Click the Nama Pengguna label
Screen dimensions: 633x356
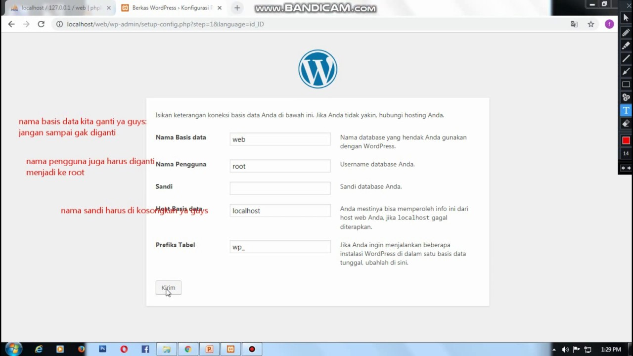tap(181, 164)
